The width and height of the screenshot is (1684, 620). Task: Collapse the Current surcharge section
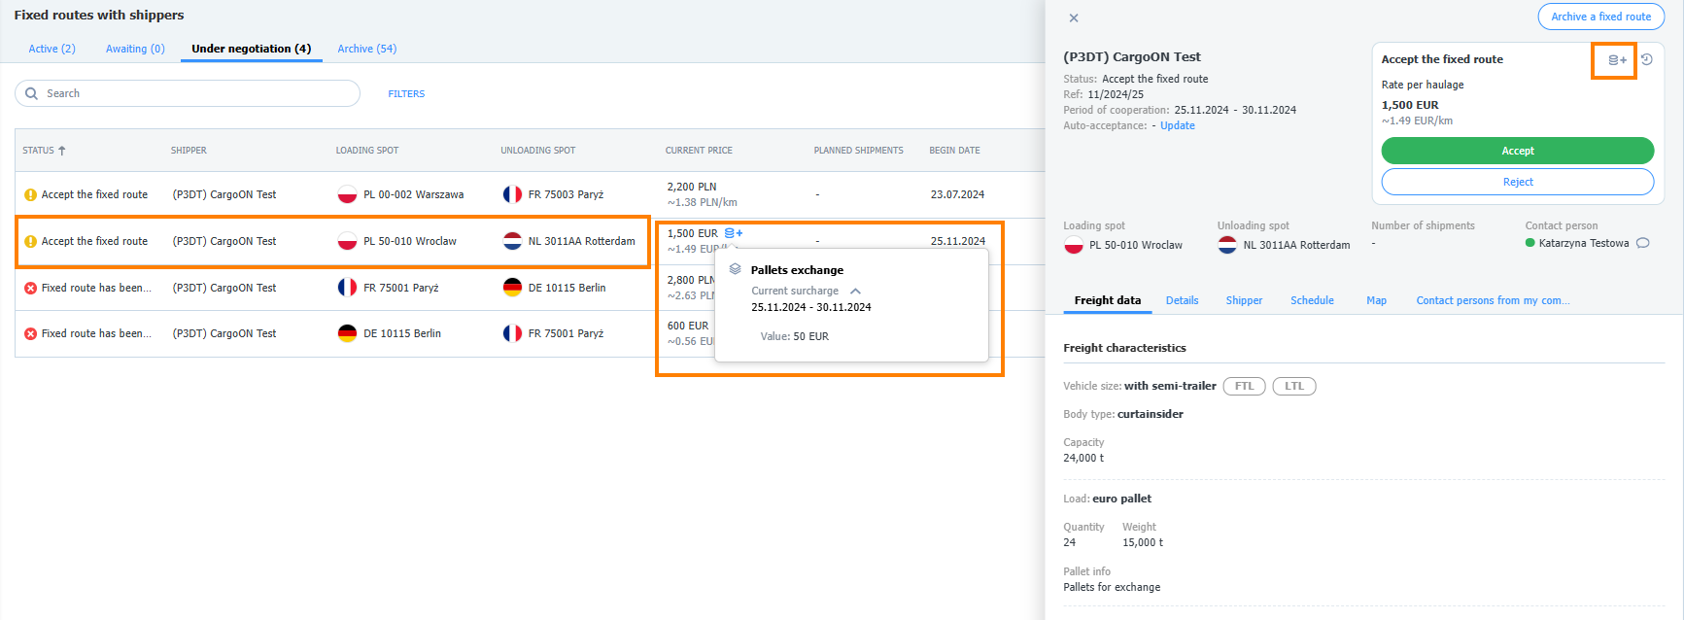(x=855, y=291)
